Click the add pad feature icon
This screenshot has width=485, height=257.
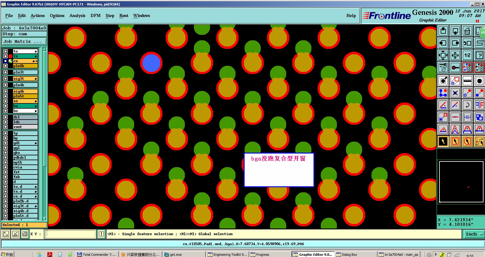click(443, 81)
